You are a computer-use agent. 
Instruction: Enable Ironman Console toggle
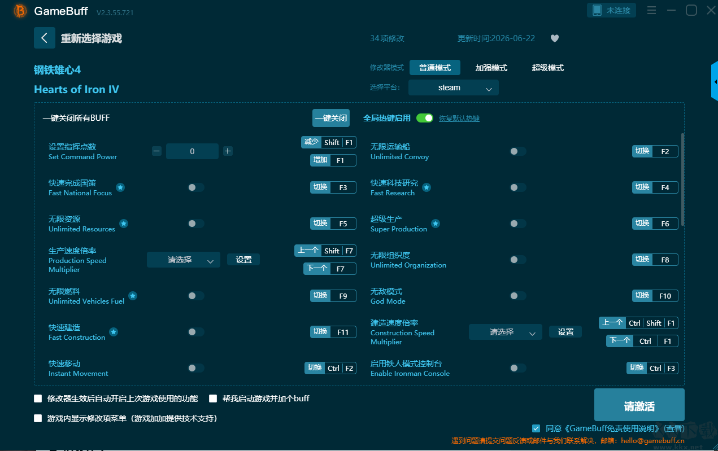518,368
